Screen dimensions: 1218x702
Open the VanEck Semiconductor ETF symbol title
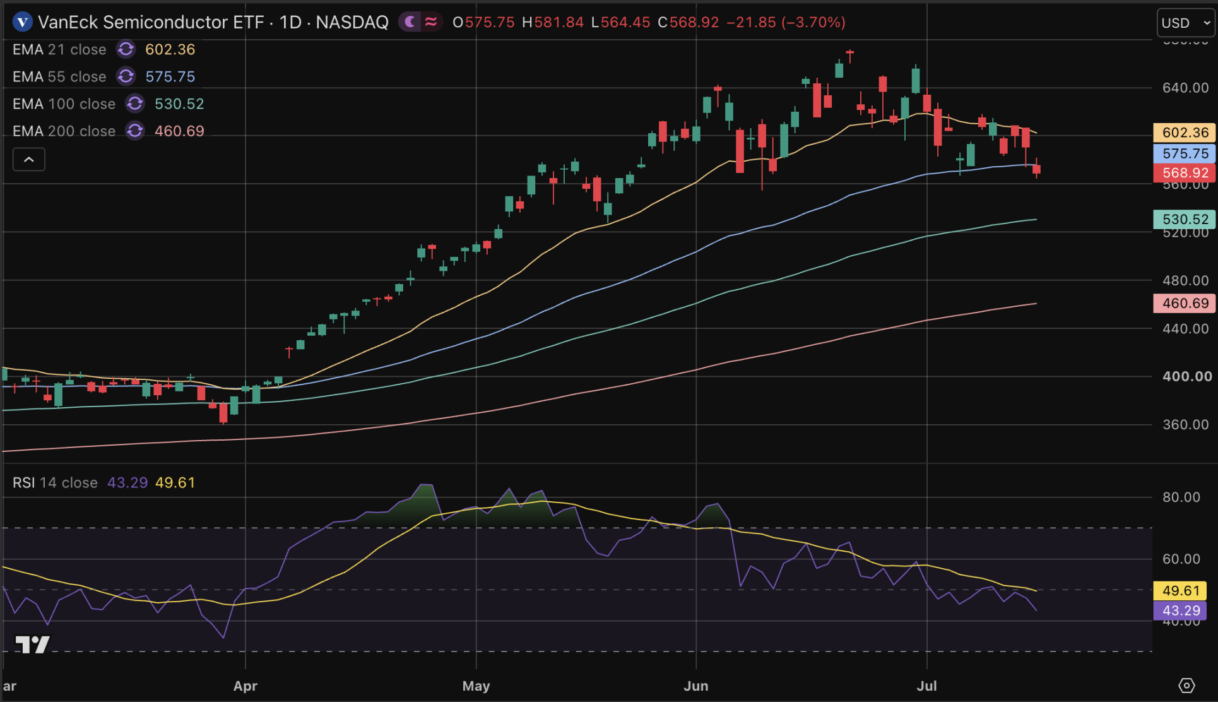pyautogui.click(x=213, y=22)
